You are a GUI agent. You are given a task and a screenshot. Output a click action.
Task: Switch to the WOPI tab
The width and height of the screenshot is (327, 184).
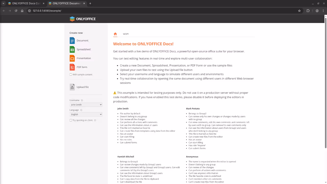coord(126,34)
